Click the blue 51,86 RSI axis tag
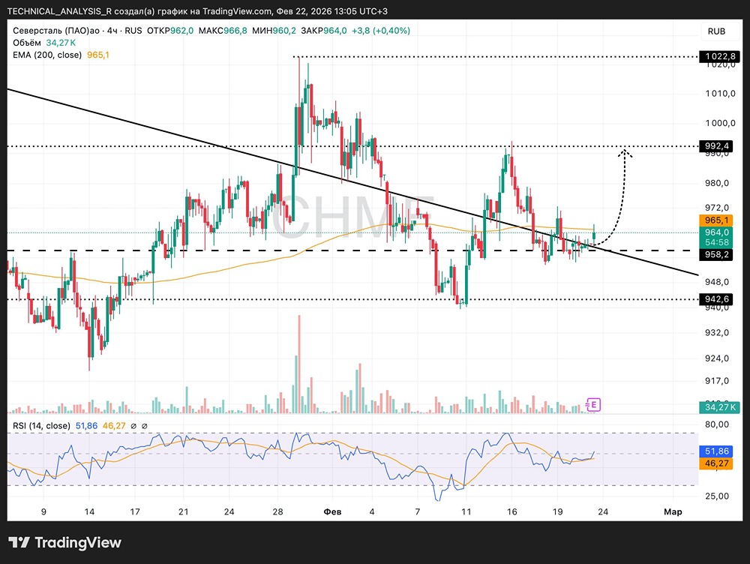The height and width of the screenshot is (564, 750). [715, 451]
